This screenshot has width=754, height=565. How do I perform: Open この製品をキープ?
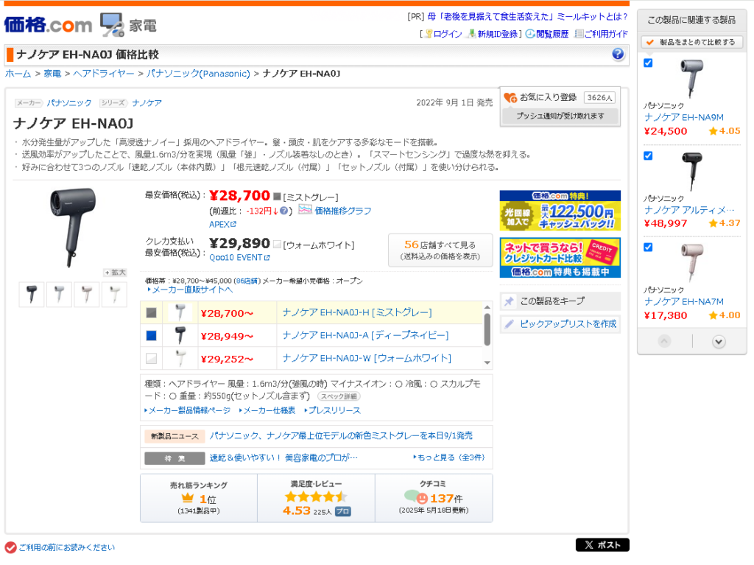[560, 301]
